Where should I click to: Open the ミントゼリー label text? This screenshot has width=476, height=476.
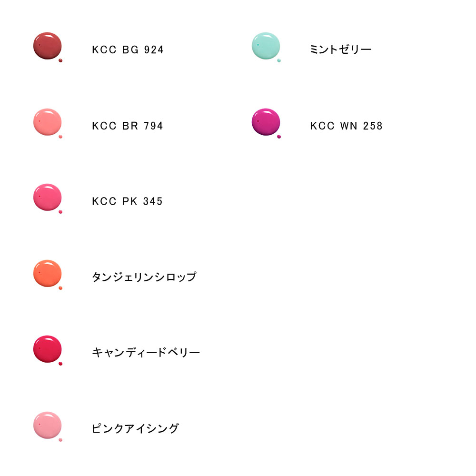[340, 50]
